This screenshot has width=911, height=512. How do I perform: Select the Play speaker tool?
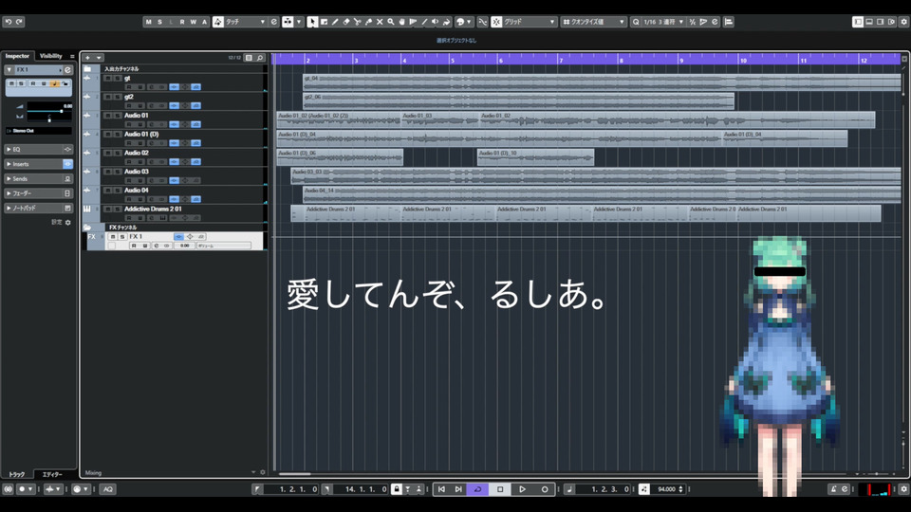[x=436, y=22]
